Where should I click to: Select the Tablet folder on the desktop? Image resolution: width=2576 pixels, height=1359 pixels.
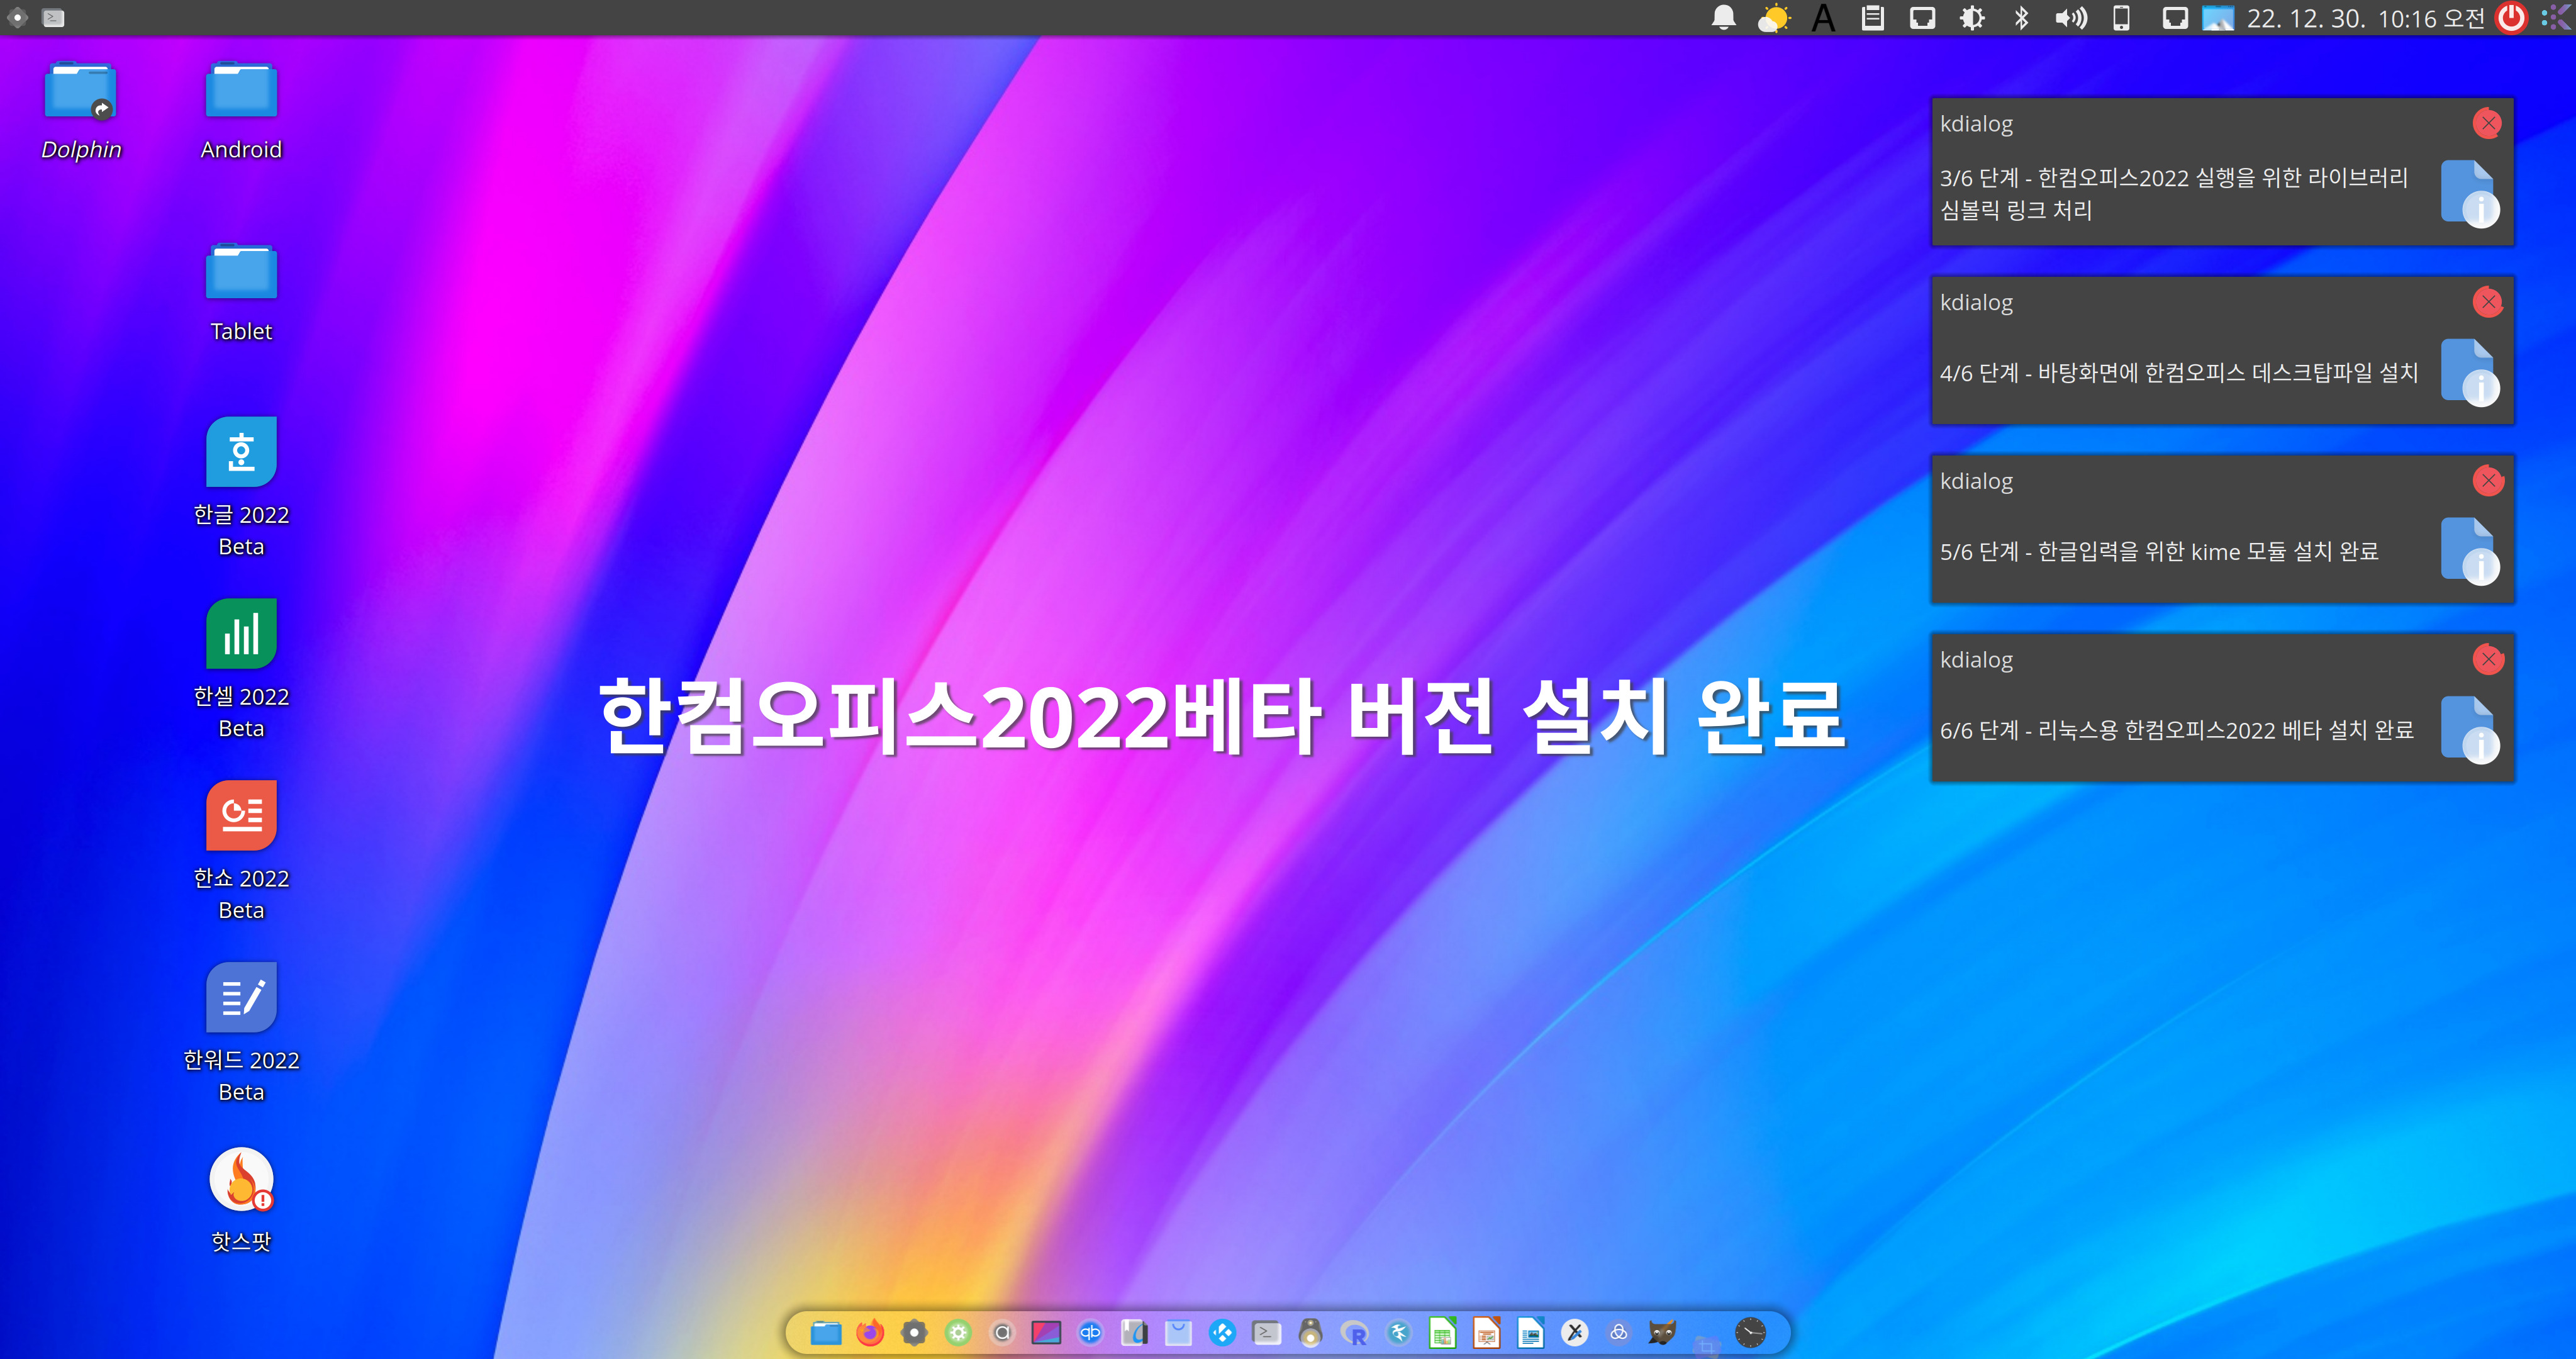pos(241,271)
